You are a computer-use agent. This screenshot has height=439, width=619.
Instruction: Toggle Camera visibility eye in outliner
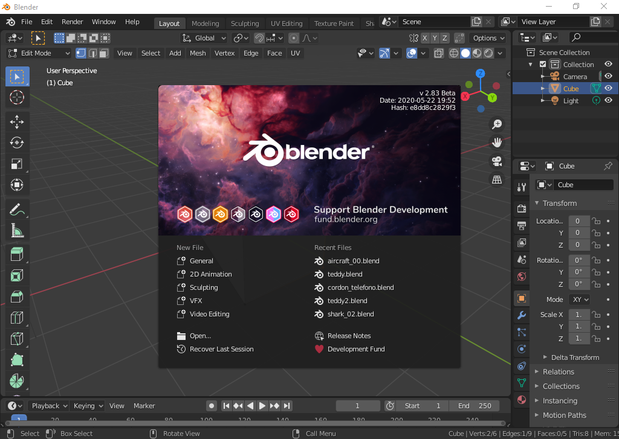click(x=608, y=76)
